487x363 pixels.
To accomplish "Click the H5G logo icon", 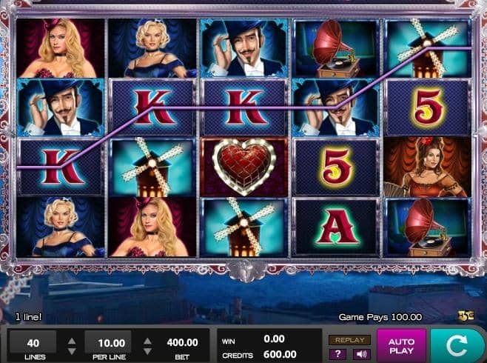I will pos(466,315).
